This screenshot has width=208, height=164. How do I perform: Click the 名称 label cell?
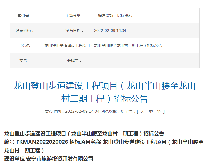(25, 46)
